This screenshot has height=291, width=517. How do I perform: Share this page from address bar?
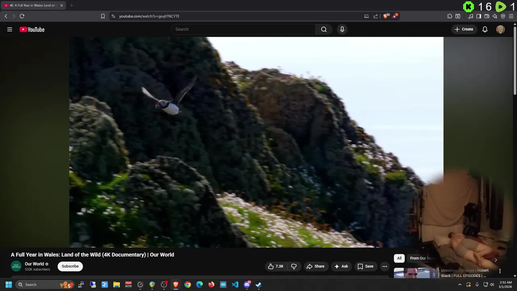point(375,16)
